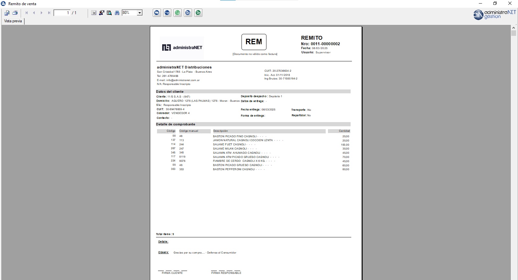The width and height of the screenshot is (518, 280).
Task: Click the search/preview magnifier document icon
Action: point(109,13)
